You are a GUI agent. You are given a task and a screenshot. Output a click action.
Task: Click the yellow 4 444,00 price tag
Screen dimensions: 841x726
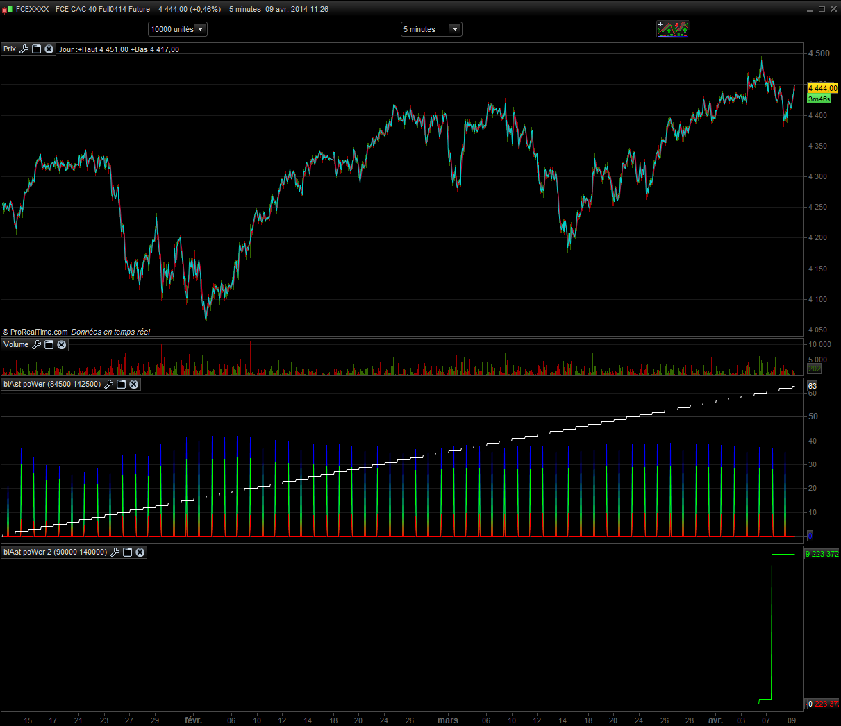click(x=823, y=88)
